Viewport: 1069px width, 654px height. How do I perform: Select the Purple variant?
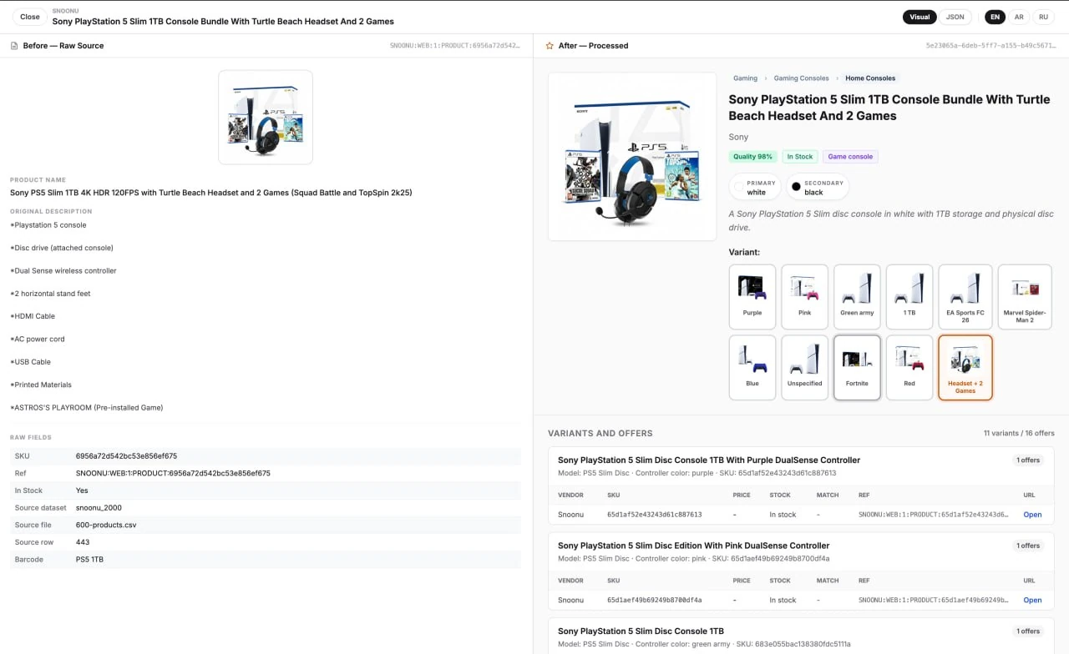click(752, 297)
